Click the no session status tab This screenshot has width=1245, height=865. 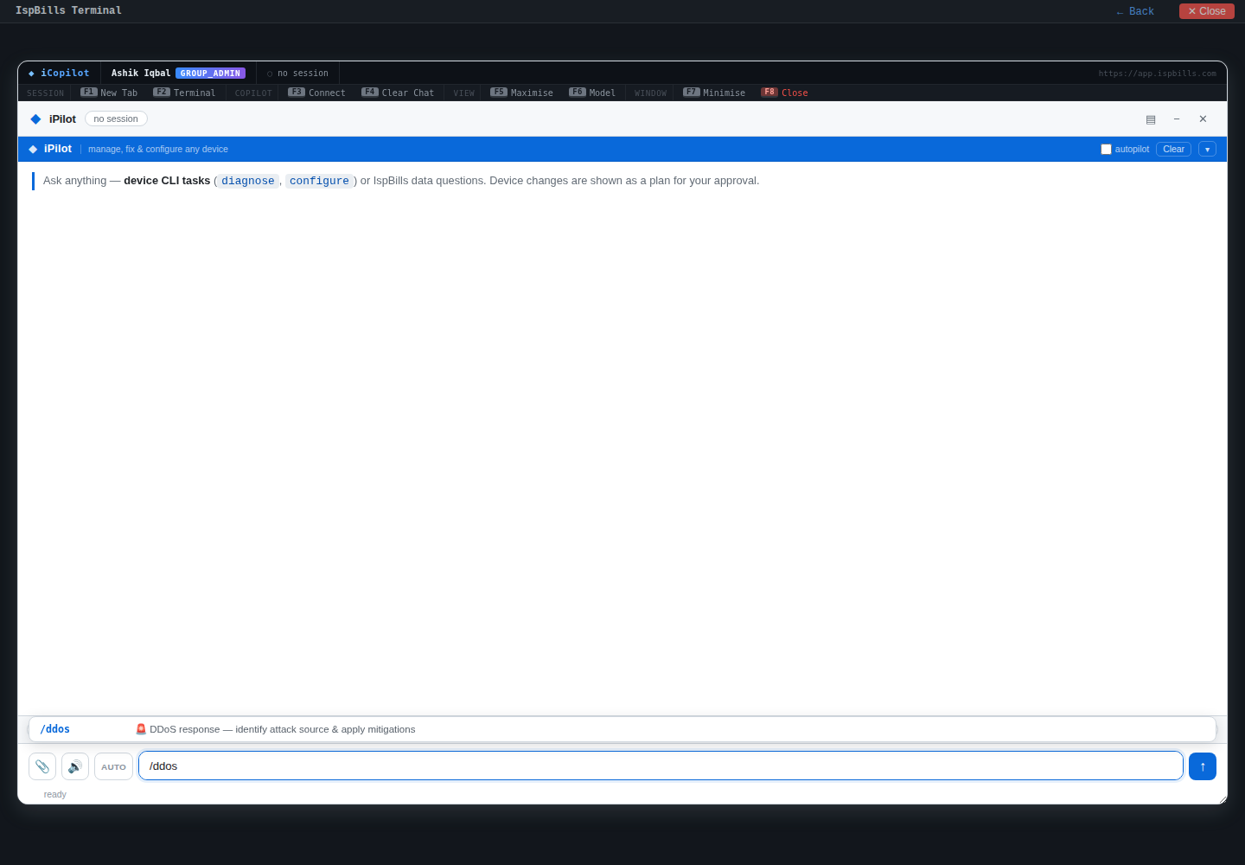(297, 74)
